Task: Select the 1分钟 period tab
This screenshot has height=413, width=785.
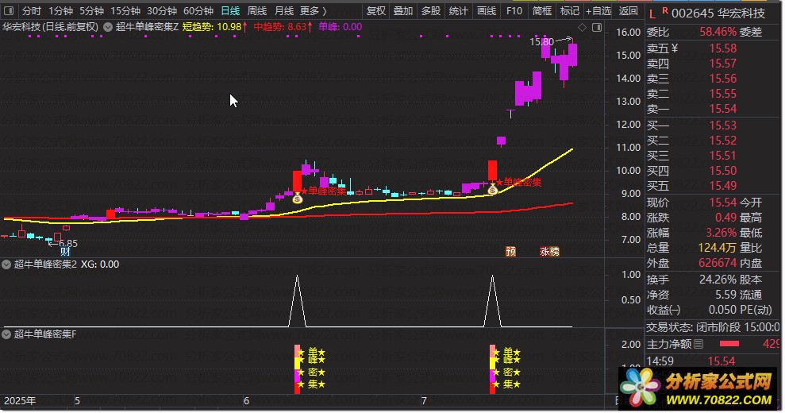Action: coord(60,10)
